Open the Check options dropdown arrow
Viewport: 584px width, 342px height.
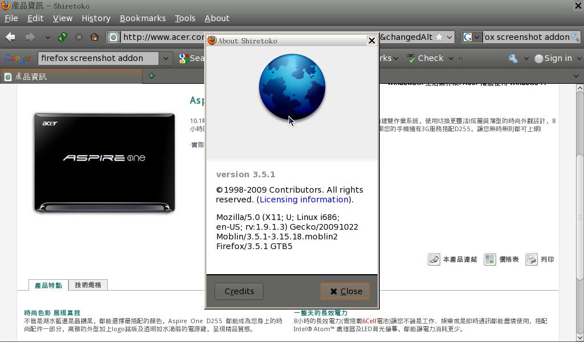(x=451, y=59)
